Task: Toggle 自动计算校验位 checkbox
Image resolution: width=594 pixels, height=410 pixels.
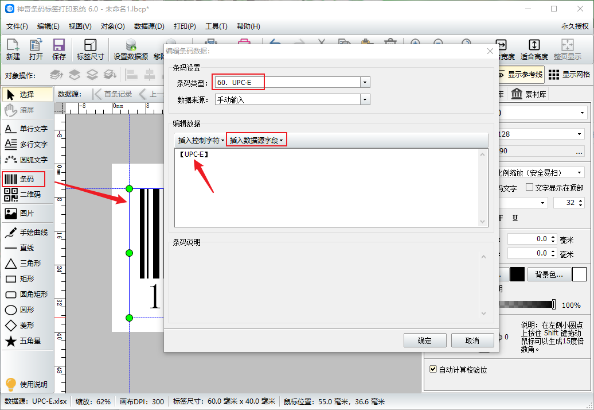Action: (x=433, y=369)
